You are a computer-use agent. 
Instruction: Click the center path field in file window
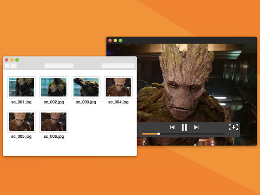(59, 66)
